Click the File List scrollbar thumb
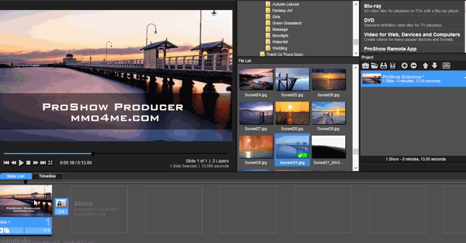 point(355,152)
